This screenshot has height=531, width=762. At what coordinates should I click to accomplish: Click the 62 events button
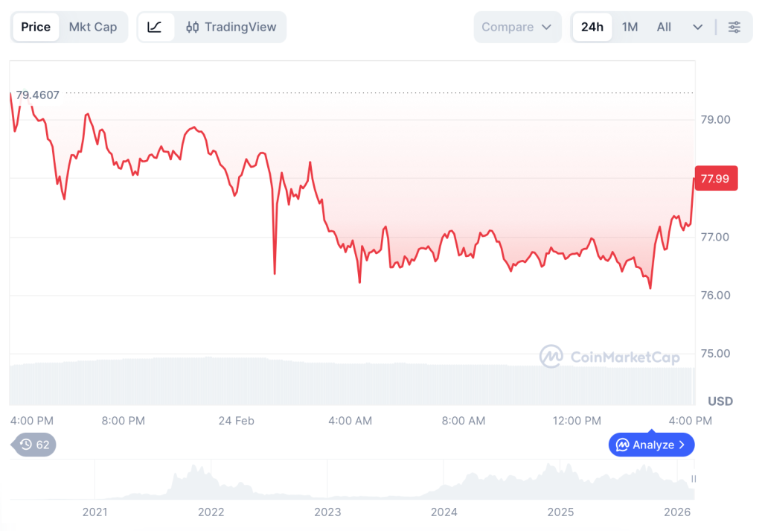click(35, 445)
